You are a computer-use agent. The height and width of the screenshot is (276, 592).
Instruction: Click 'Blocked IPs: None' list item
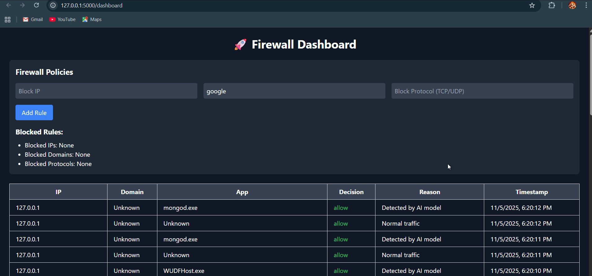click(49, 145)
